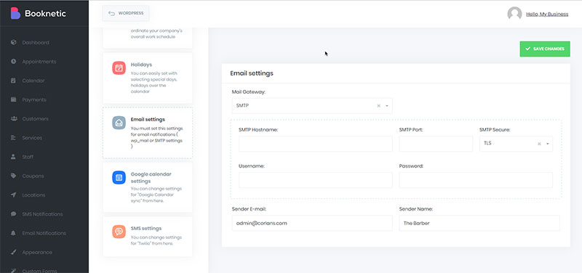Click the Custom Forms icon

14,271
